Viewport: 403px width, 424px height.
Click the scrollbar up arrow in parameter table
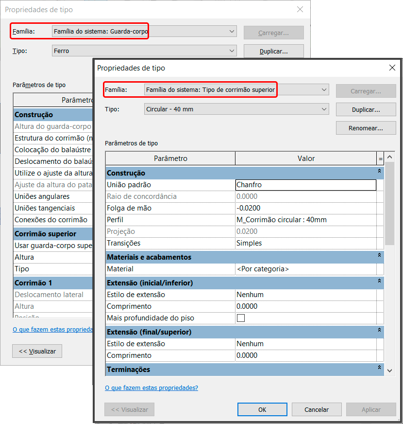[x=390, y=158]
